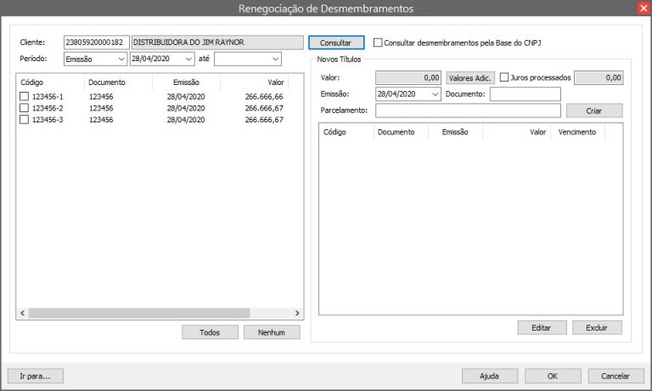Toggle the Juros processados checkbox

point(504,77)
